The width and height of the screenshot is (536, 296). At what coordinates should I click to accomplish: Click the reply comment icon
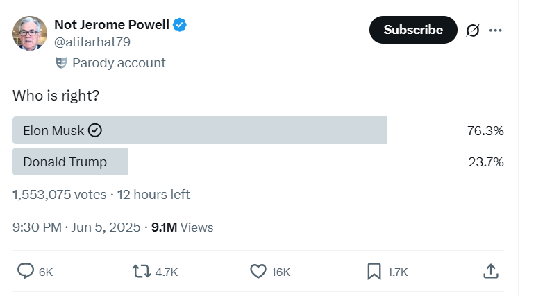point(26,272)
